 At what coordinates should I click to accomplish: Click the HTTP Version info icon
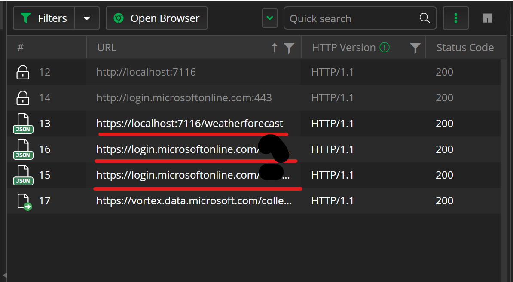coord(385,47)
